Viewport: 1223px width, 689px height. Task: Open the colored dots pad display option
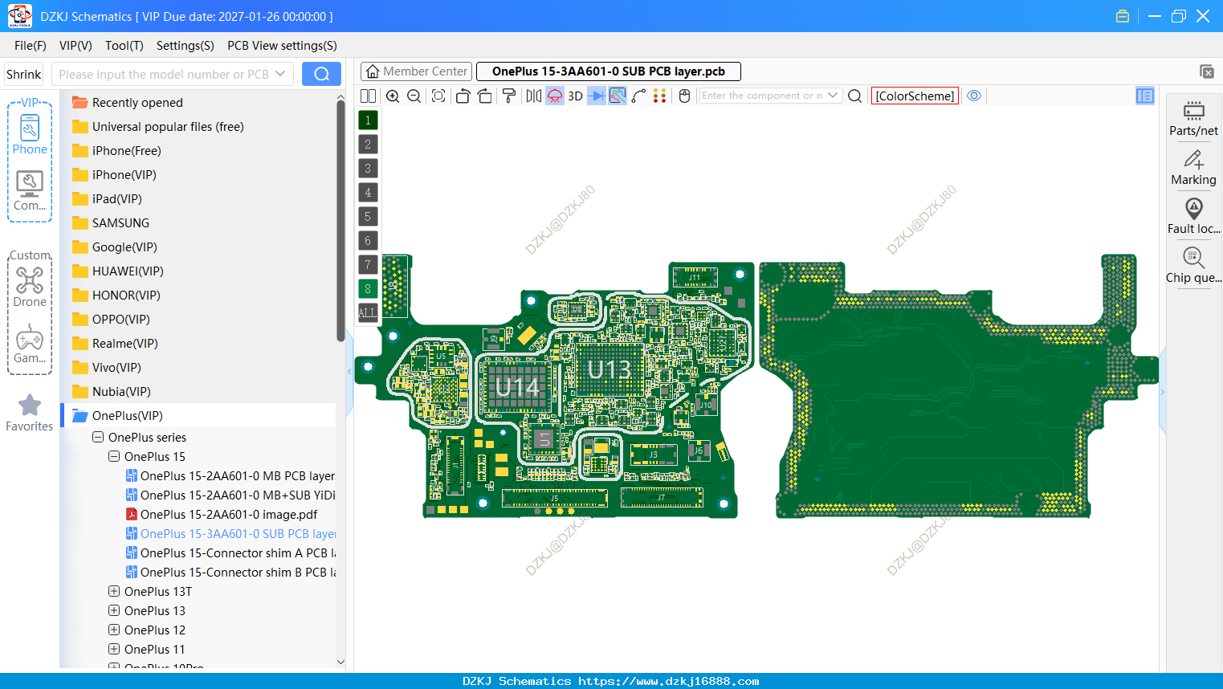(660, 96)
